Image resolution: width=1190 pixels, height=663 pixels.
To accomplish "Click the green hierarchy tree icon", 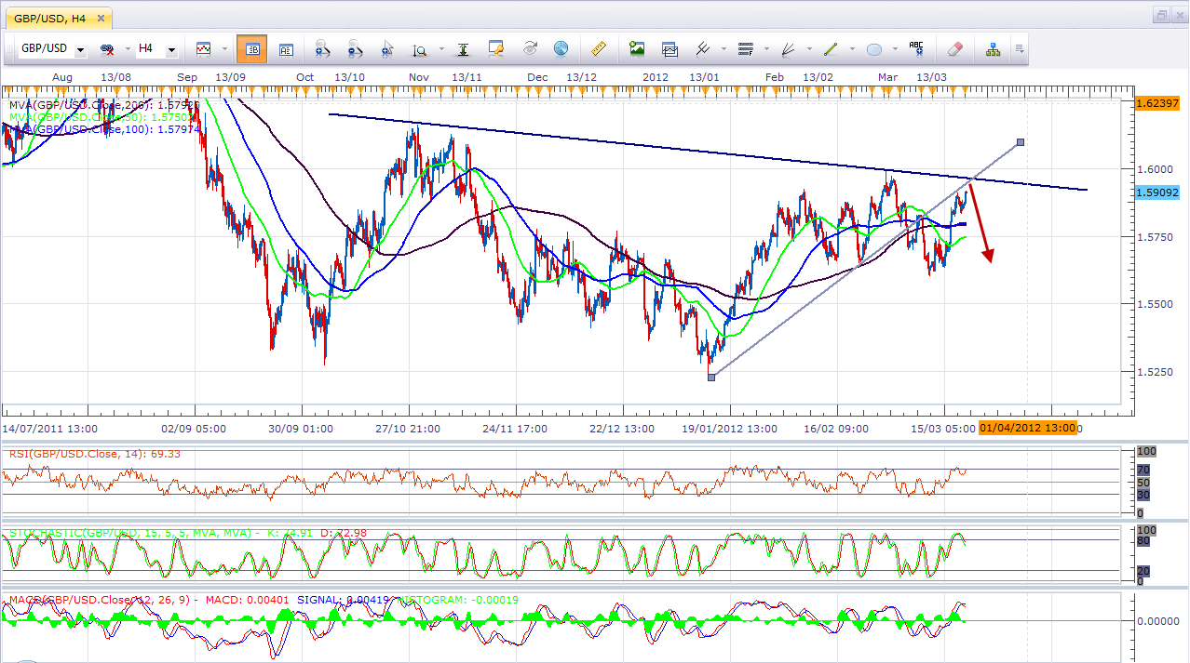I will coord(993,48).
